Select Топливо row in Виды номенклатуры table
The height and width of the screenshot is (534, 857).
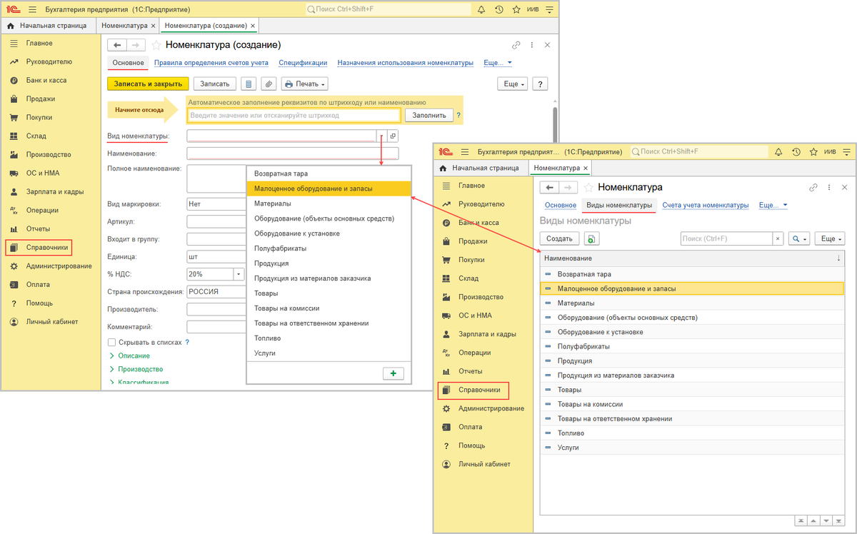[692, 433]
